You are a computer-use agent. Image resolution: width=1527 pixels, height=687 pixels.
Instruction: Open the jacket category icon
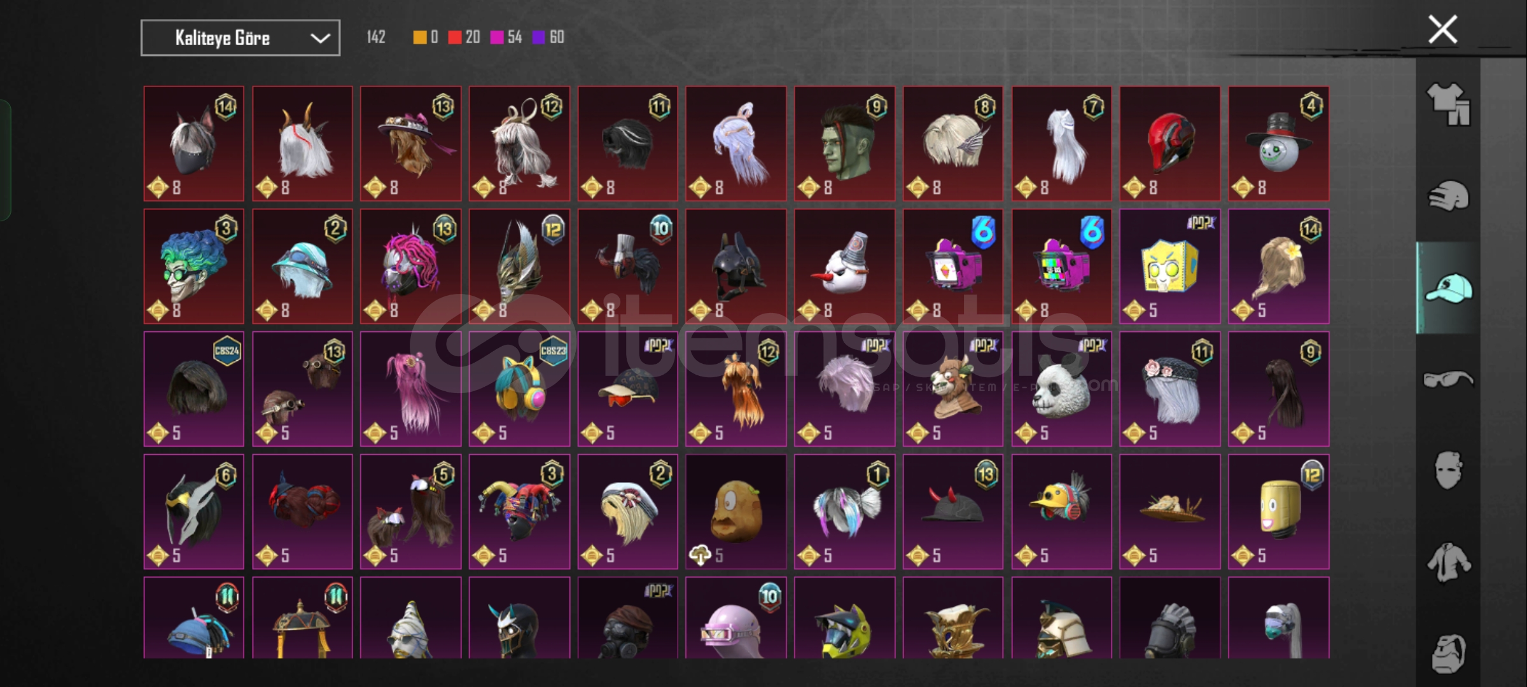point(1448,562)
